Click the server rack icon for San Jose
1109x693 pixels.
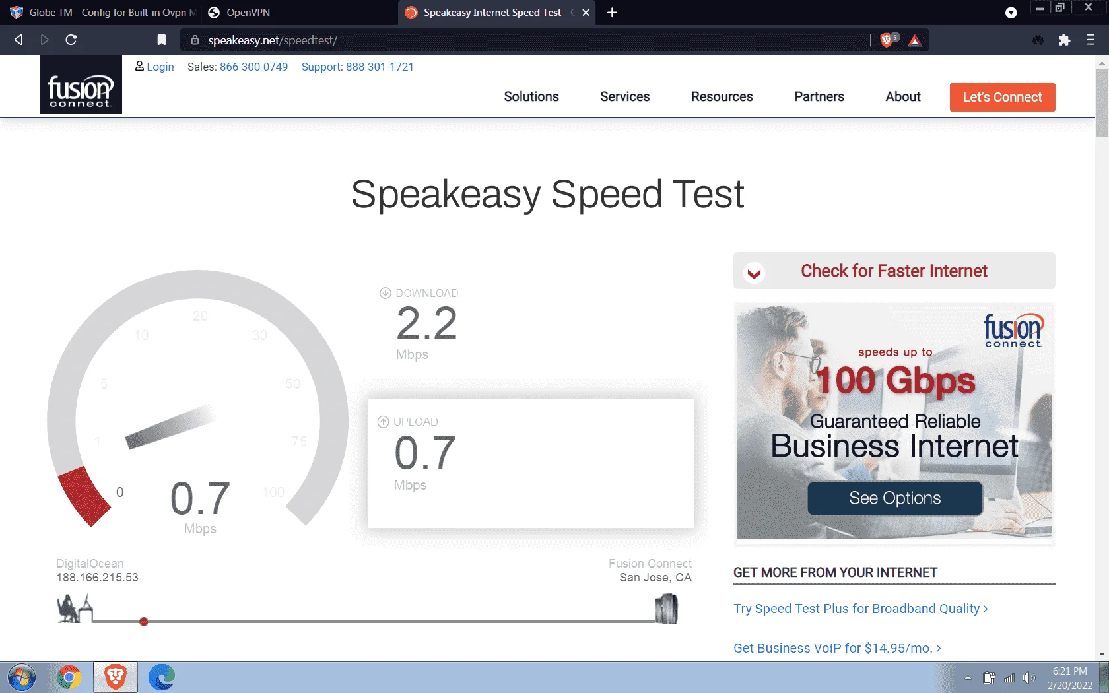point(666,609)
